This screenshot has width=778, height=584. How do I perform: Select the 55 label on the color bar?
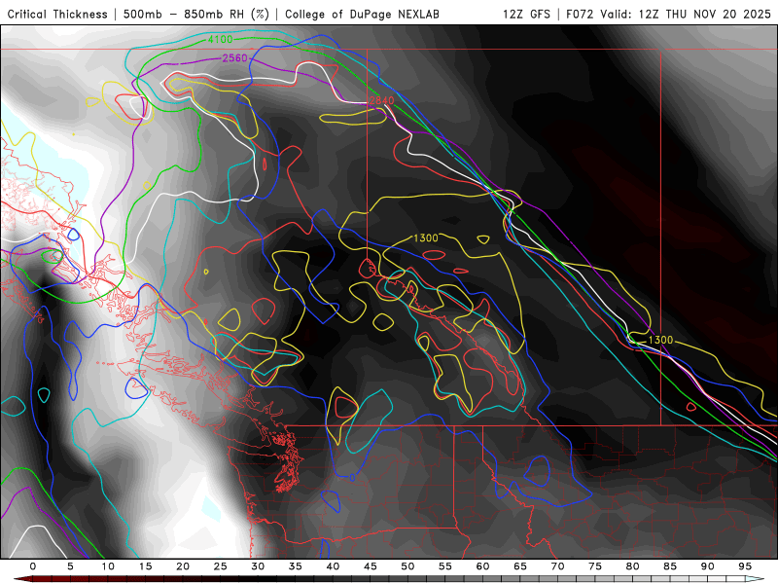click(445, 566)
